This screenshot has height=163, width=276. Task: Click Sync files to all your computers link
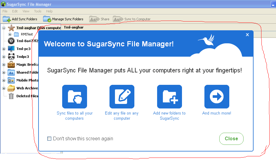75,116
